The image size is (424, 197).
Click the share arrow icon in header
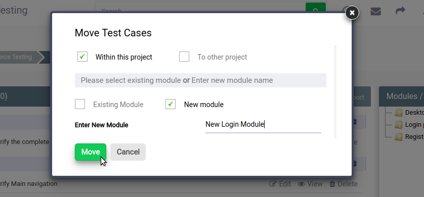tap(400, 11)
